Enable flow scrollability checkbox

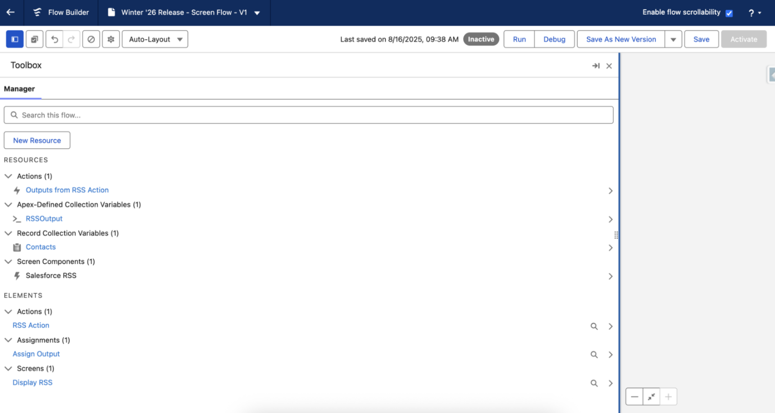click(728, 12)
